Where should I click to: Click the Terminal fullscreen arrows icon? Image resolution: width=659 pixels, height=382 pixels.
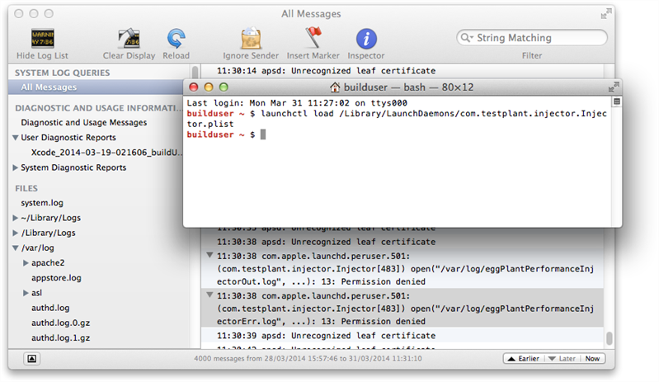(x=613, y=87)
